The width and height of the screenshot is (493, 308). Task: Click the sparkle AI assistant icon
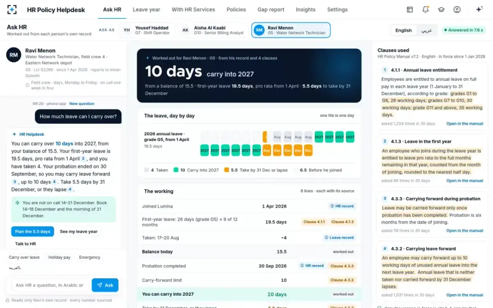(x=479, y=9)
